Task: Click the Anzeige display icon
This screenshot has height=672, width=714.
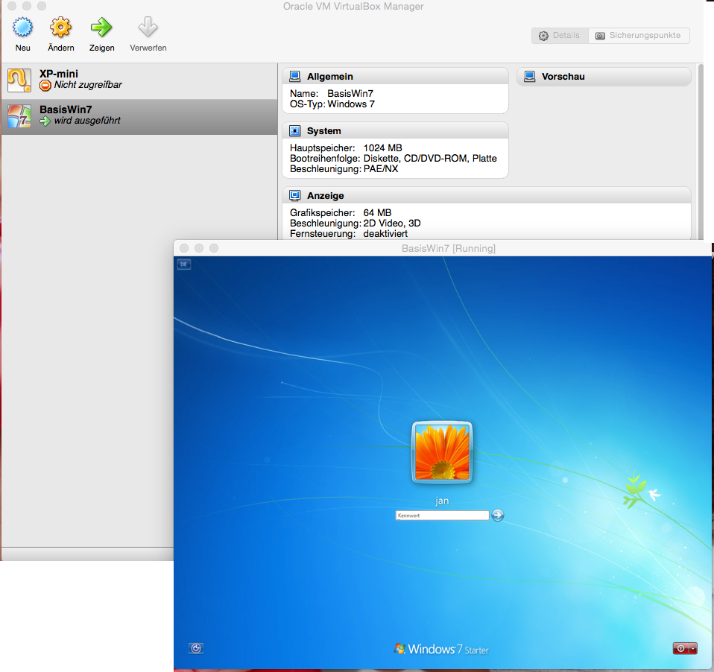Action: click(294, 195)
